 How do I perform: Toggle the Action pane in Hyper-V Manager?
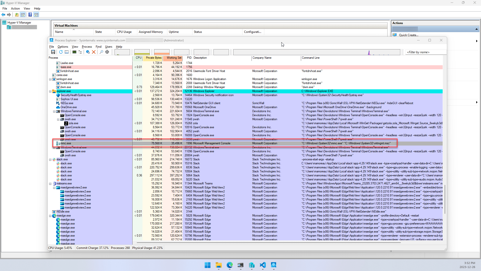coord(37,15)
